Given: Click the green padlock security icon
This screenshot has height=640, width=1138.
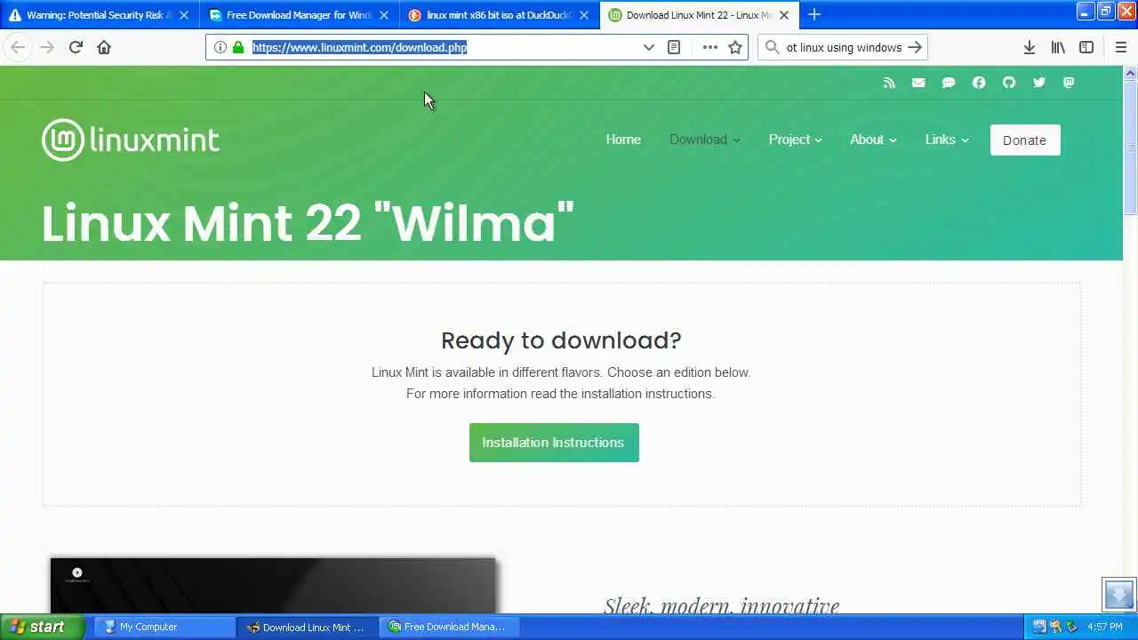Looking at the screenshot, I should click(237, 47).
